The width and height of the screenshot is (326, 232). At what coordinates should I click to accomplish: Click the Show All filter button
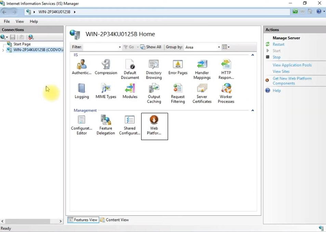[151, 47]
